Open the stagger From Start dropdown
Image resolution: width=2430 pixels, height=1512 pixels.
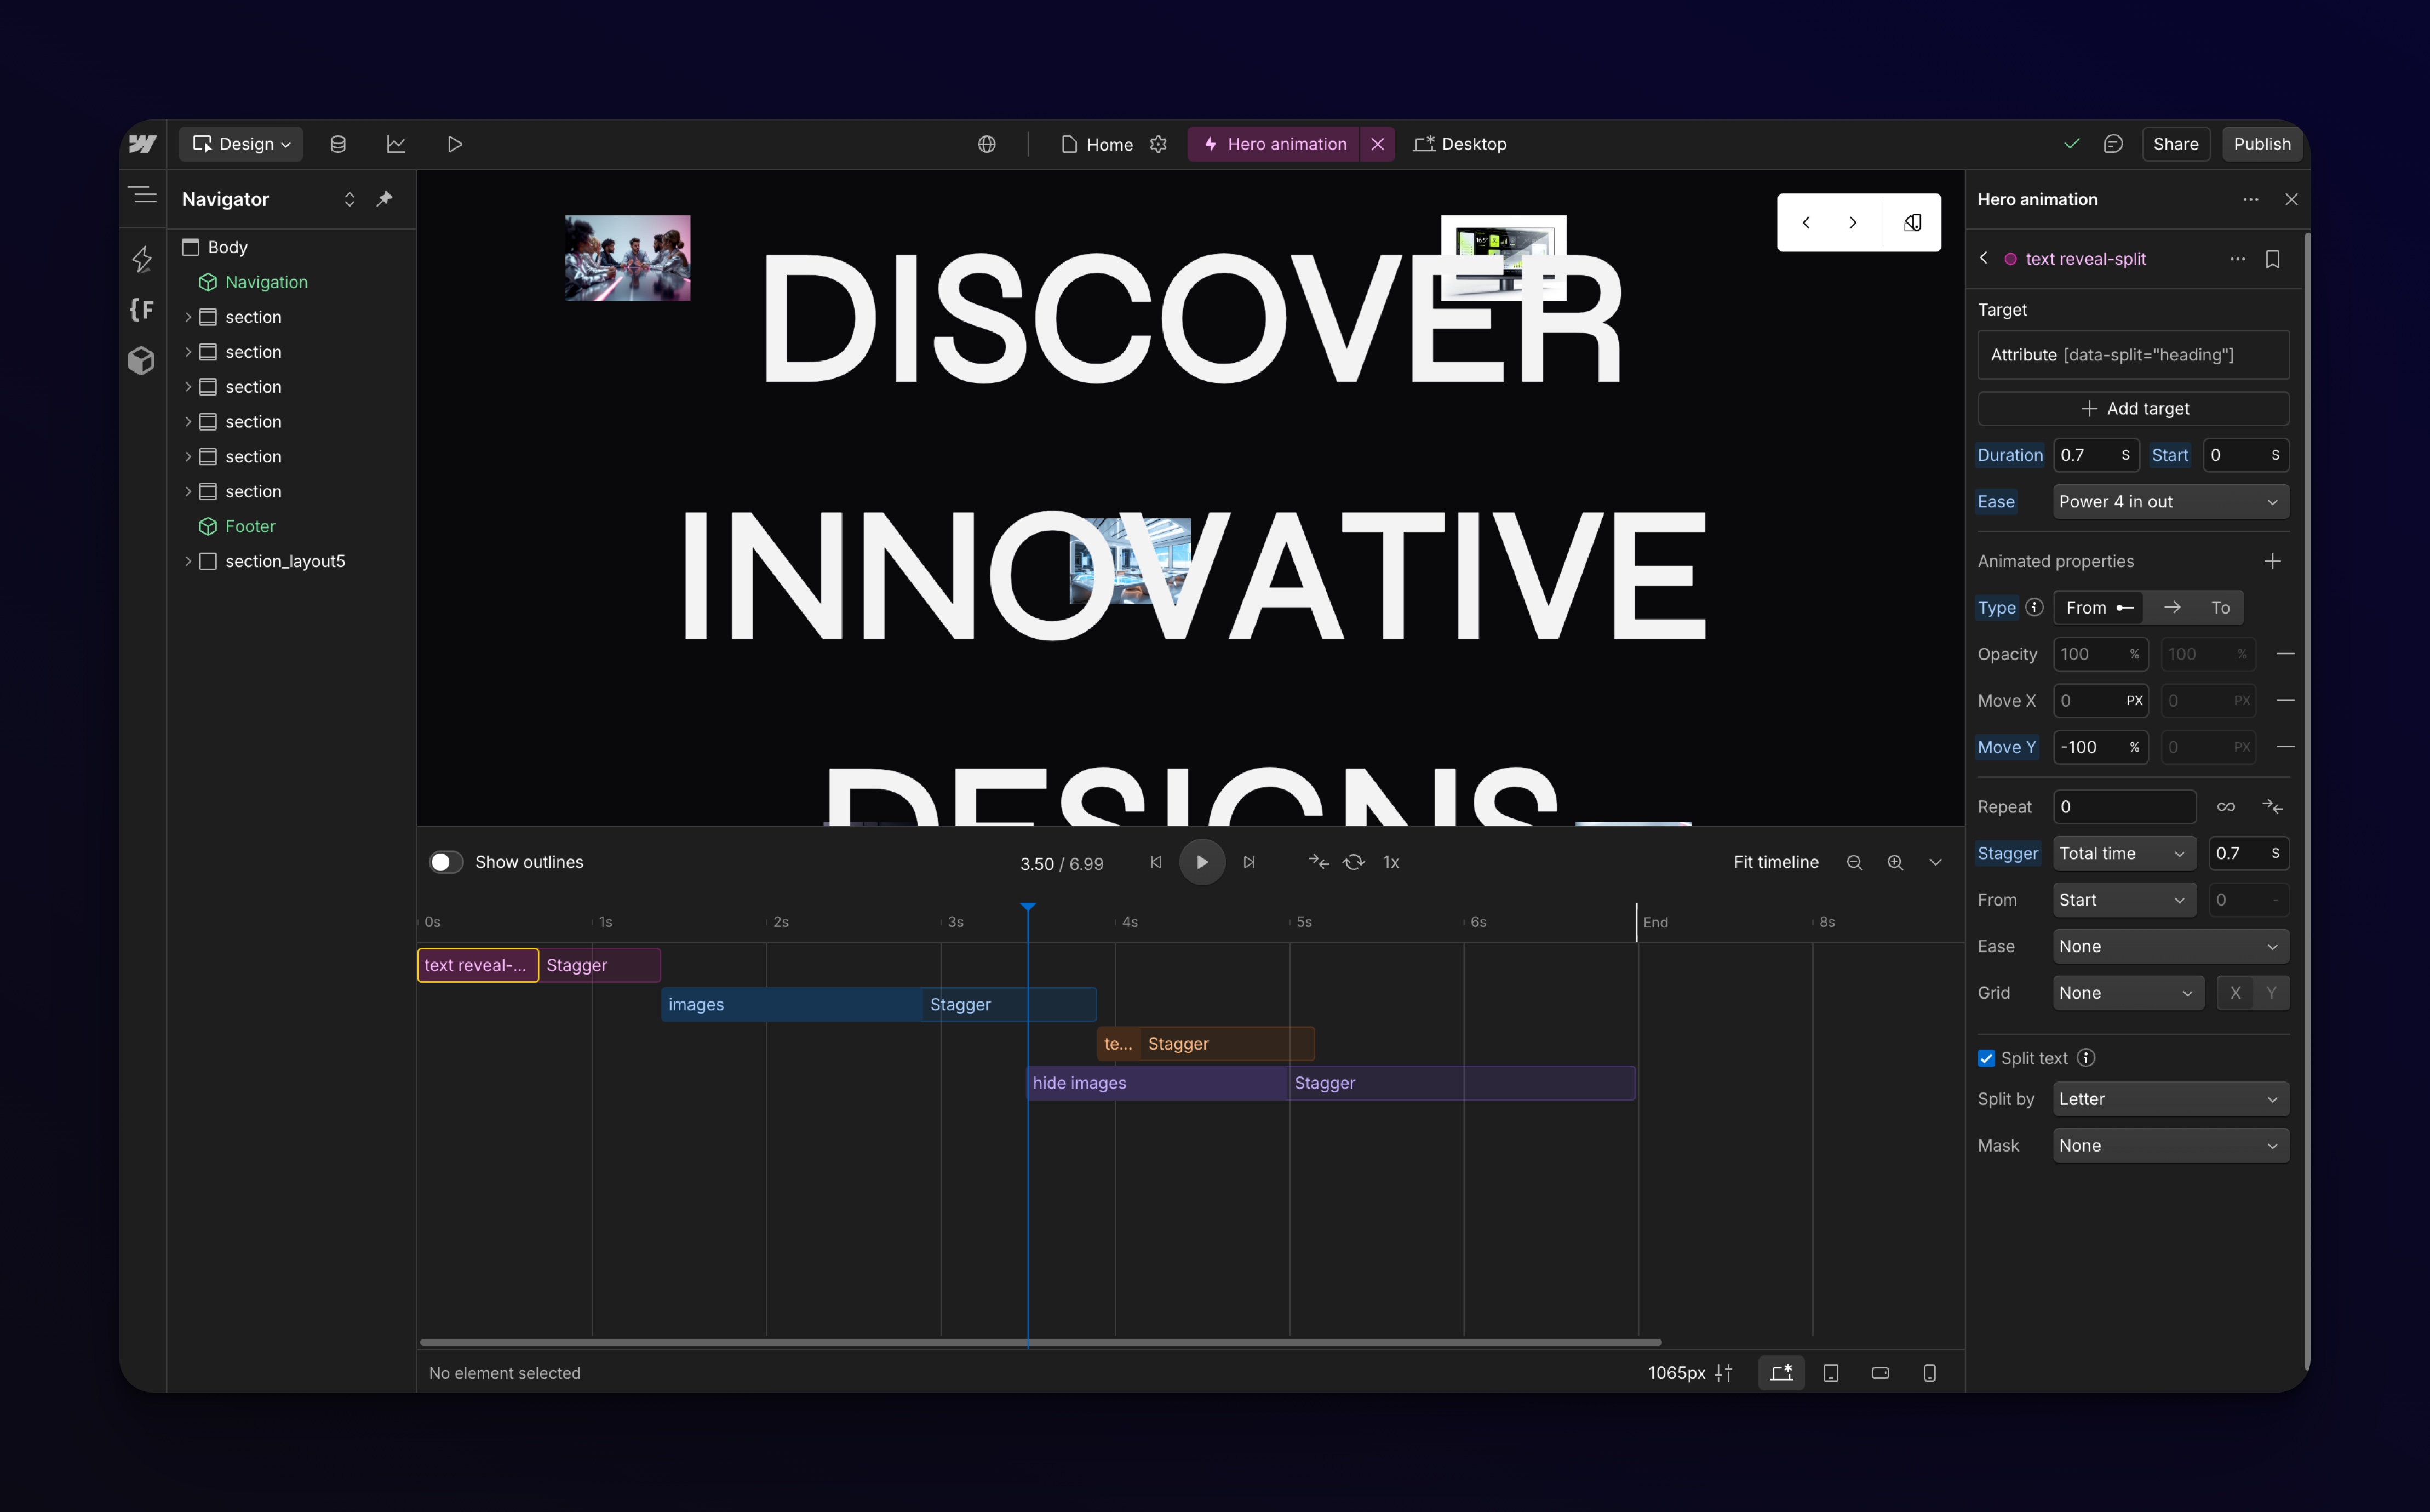2124,900
